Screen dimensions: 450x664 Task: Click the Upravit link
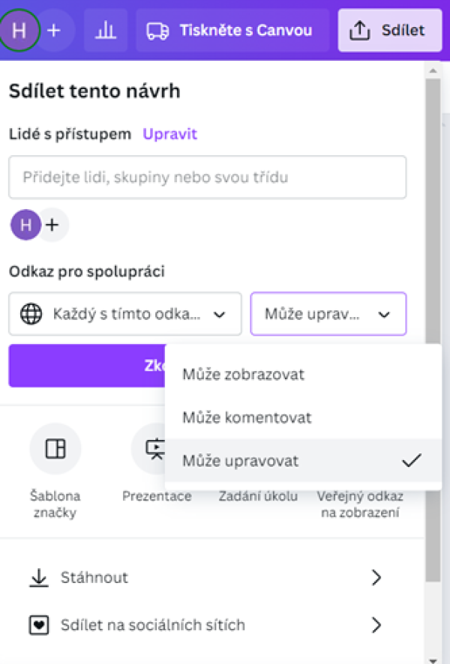click(170, 134)
